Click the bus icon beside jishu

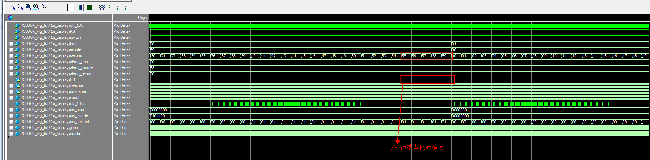point(17,128)
